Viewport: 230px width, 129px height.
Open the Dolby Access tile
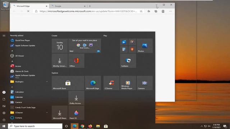tap(76, 98)
